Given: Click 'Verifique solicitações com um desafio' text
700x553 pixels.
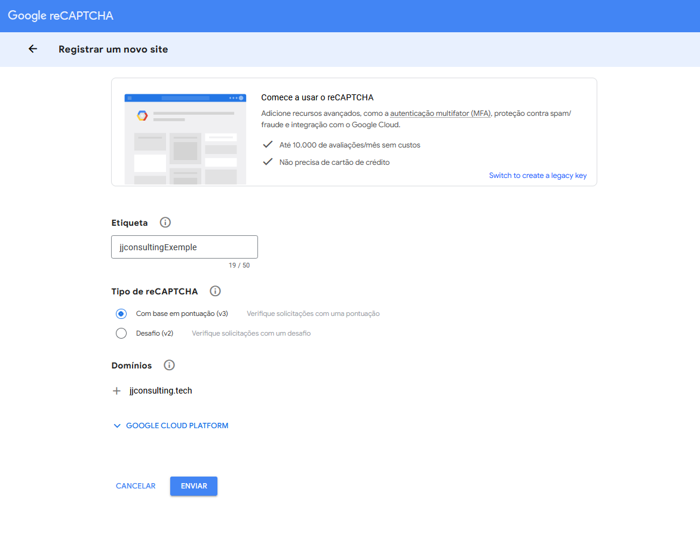Looking at the screenshot, I should point(251,333).
